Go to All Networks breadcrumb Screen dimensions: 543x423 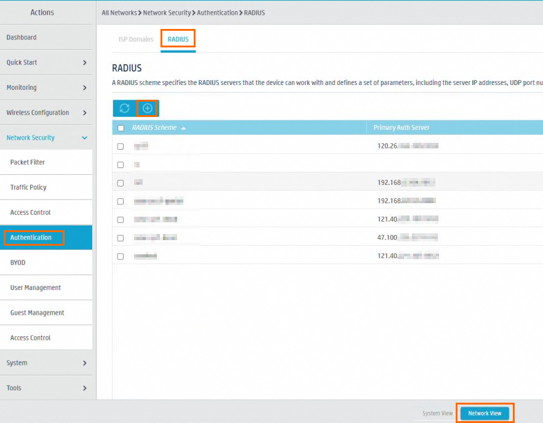pyautogui.click(x=119, y=13)
